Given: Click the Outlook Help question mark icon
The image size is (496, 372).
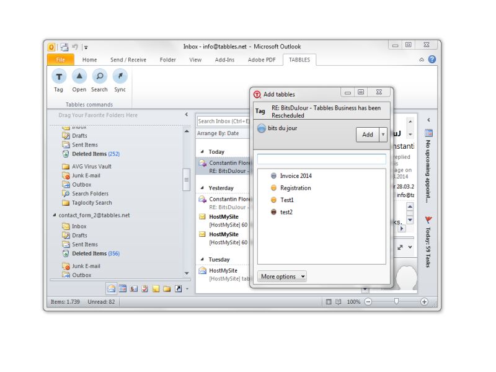Looking at the screenshot, I should [x=432, y=60].
